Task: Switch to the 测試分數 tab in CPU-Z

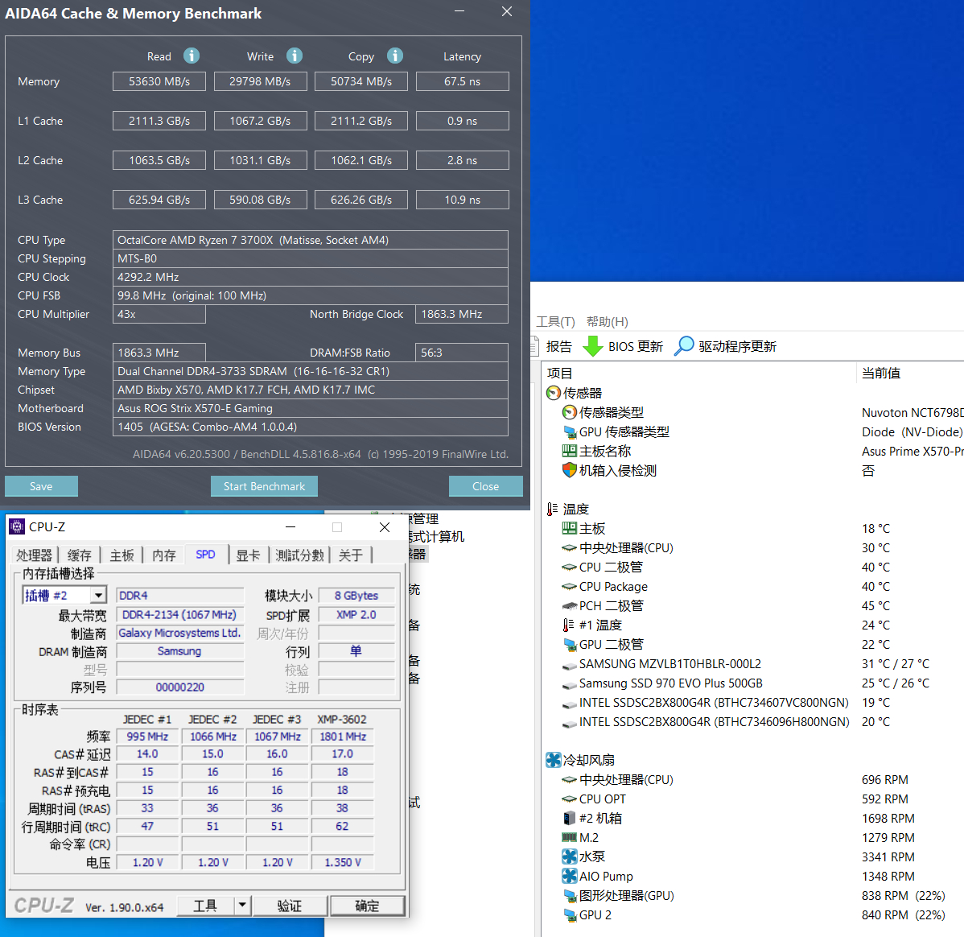Action: (299, 555)
